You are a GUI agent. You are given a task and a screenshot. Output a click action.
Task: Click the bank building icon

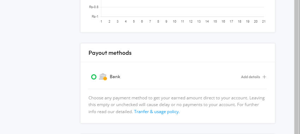click(103, 77)
